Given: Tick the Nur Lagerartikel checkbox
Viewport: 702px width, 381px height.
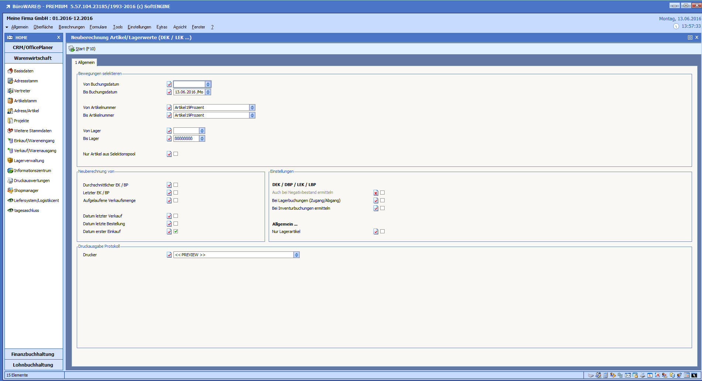Looking at the screenshot, I should (x=382, y=231).
